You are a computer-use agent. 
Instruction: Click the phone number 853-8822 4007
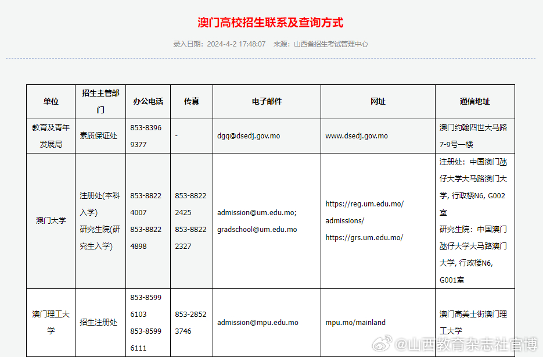tap(146, 204)
